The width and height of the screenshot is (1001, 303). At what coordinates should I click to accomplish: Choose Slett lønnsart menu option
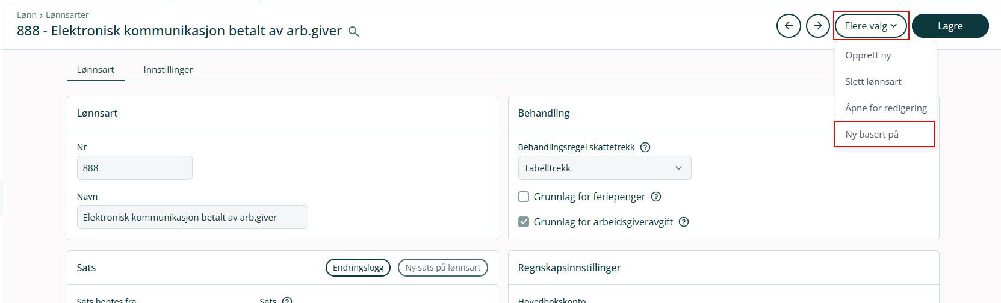pos(873,82)
